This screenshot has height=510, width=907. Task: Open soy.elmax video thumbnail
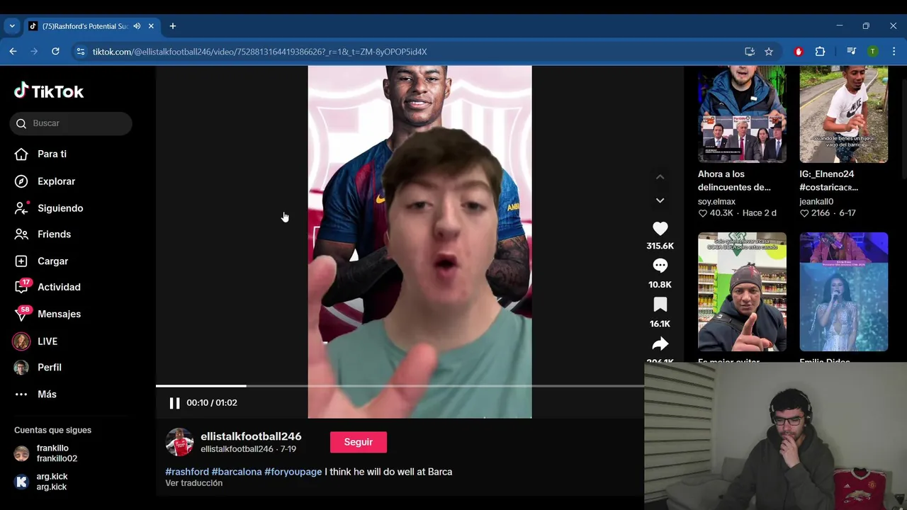(742, 114)
